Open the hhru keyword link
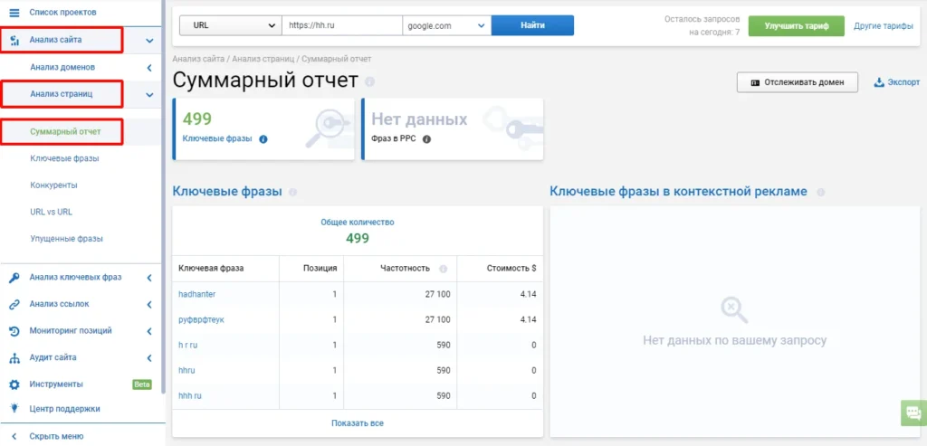This screenshot has height=446, width=927. click(186, 370)
